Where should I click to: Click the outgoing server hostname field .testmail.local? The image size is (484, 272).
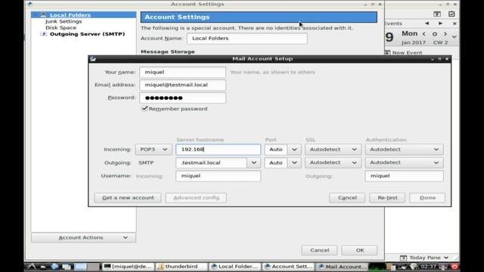(x=212, y=163)
